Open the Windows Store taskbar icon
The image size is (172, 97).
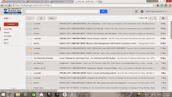coord(34,95)
